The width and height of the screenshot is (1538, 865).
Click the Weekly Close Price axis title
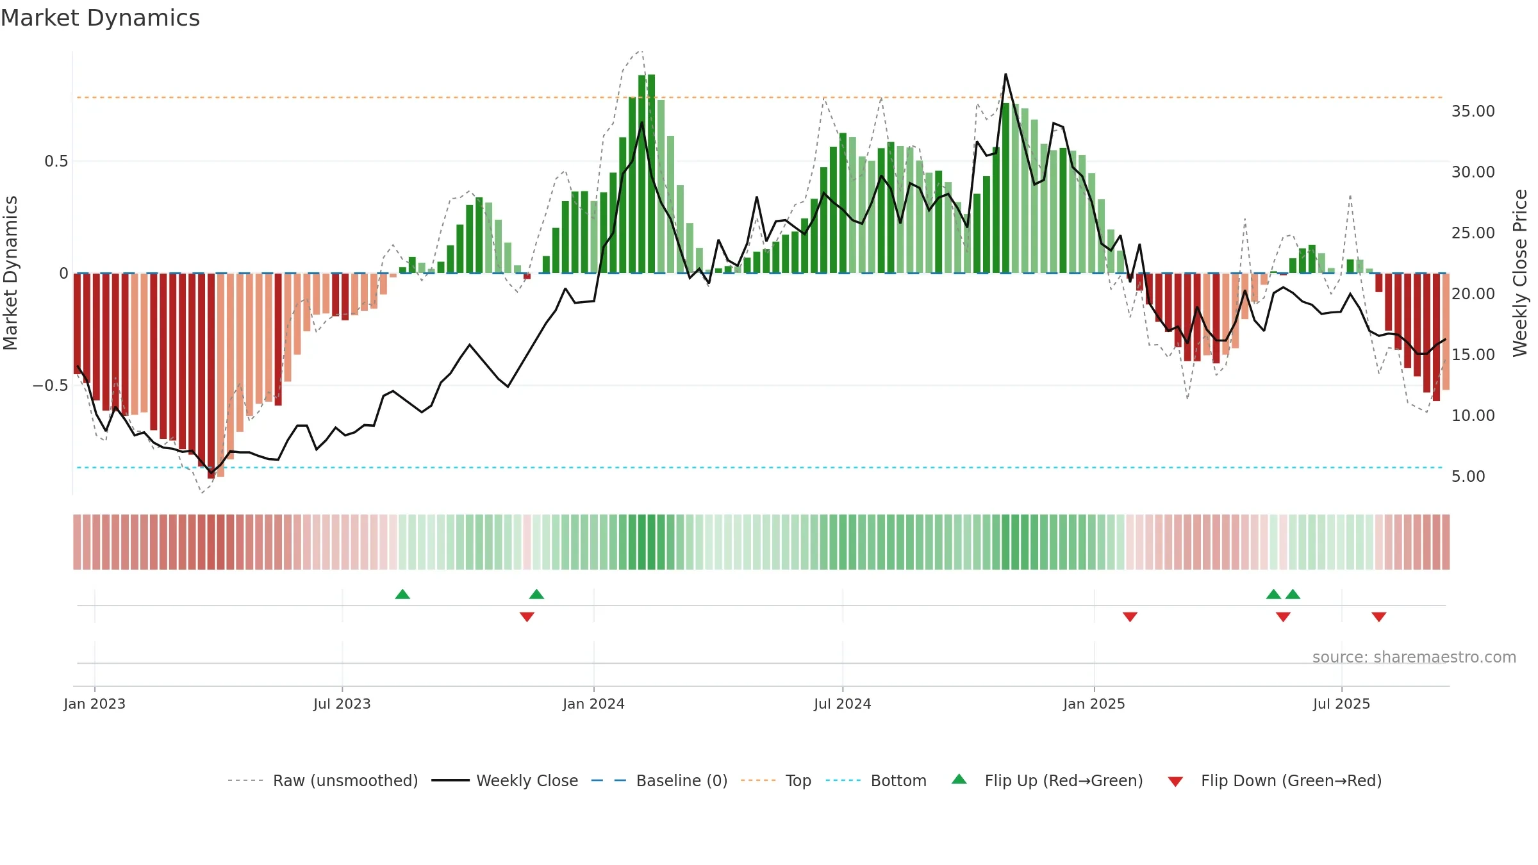click(1520, 273)
